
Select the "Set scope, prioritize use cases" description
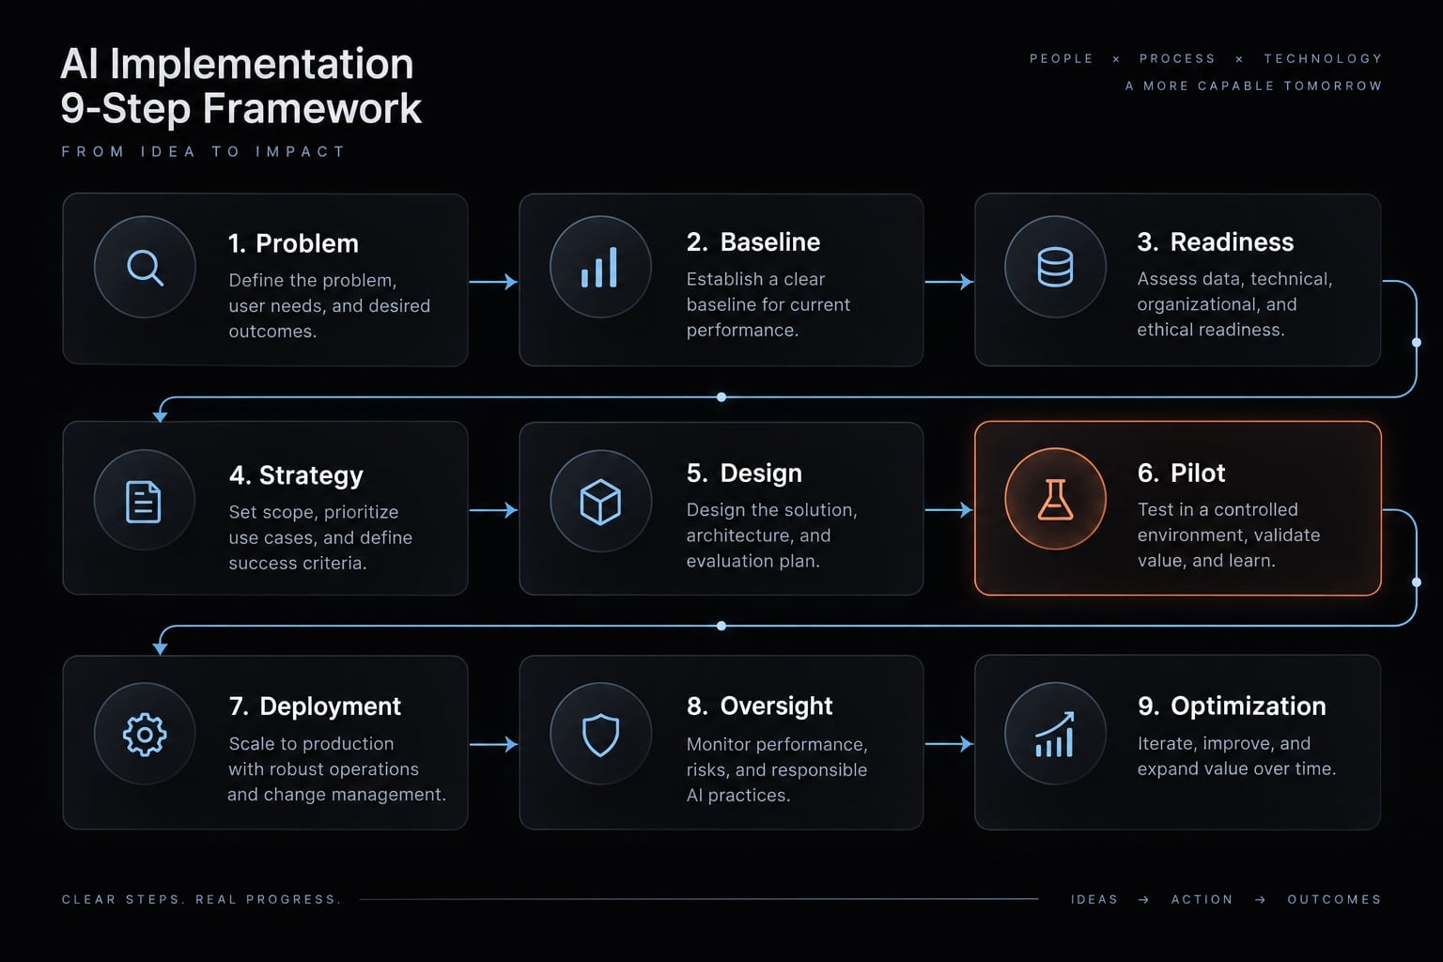point(320,537)
